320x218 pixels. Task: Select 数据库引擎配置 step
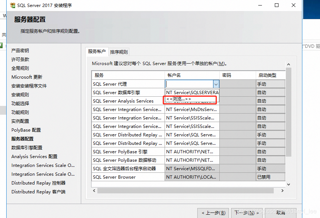(27, 147)
